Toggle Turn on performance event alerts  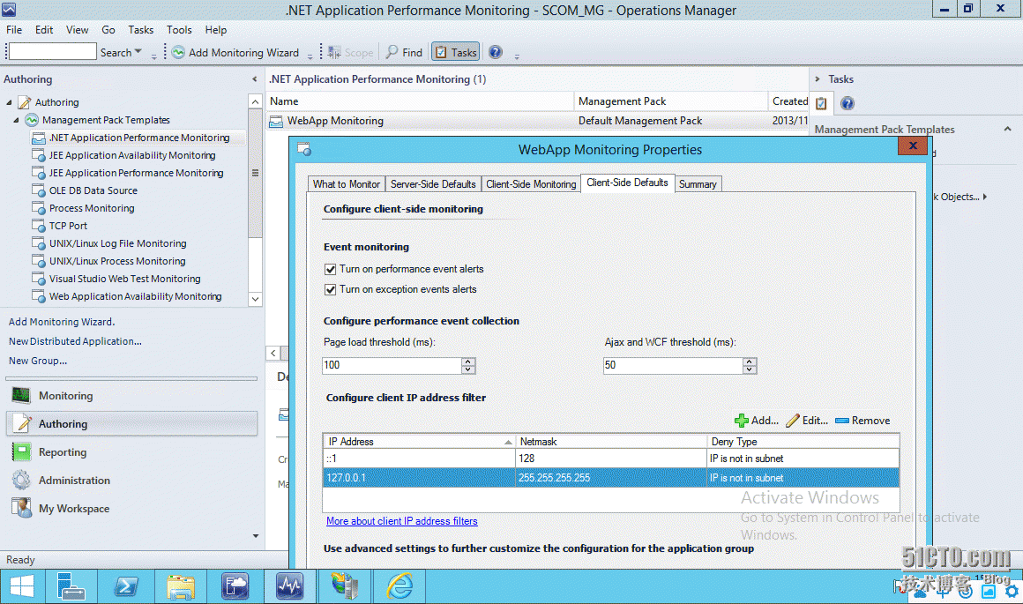330,270
